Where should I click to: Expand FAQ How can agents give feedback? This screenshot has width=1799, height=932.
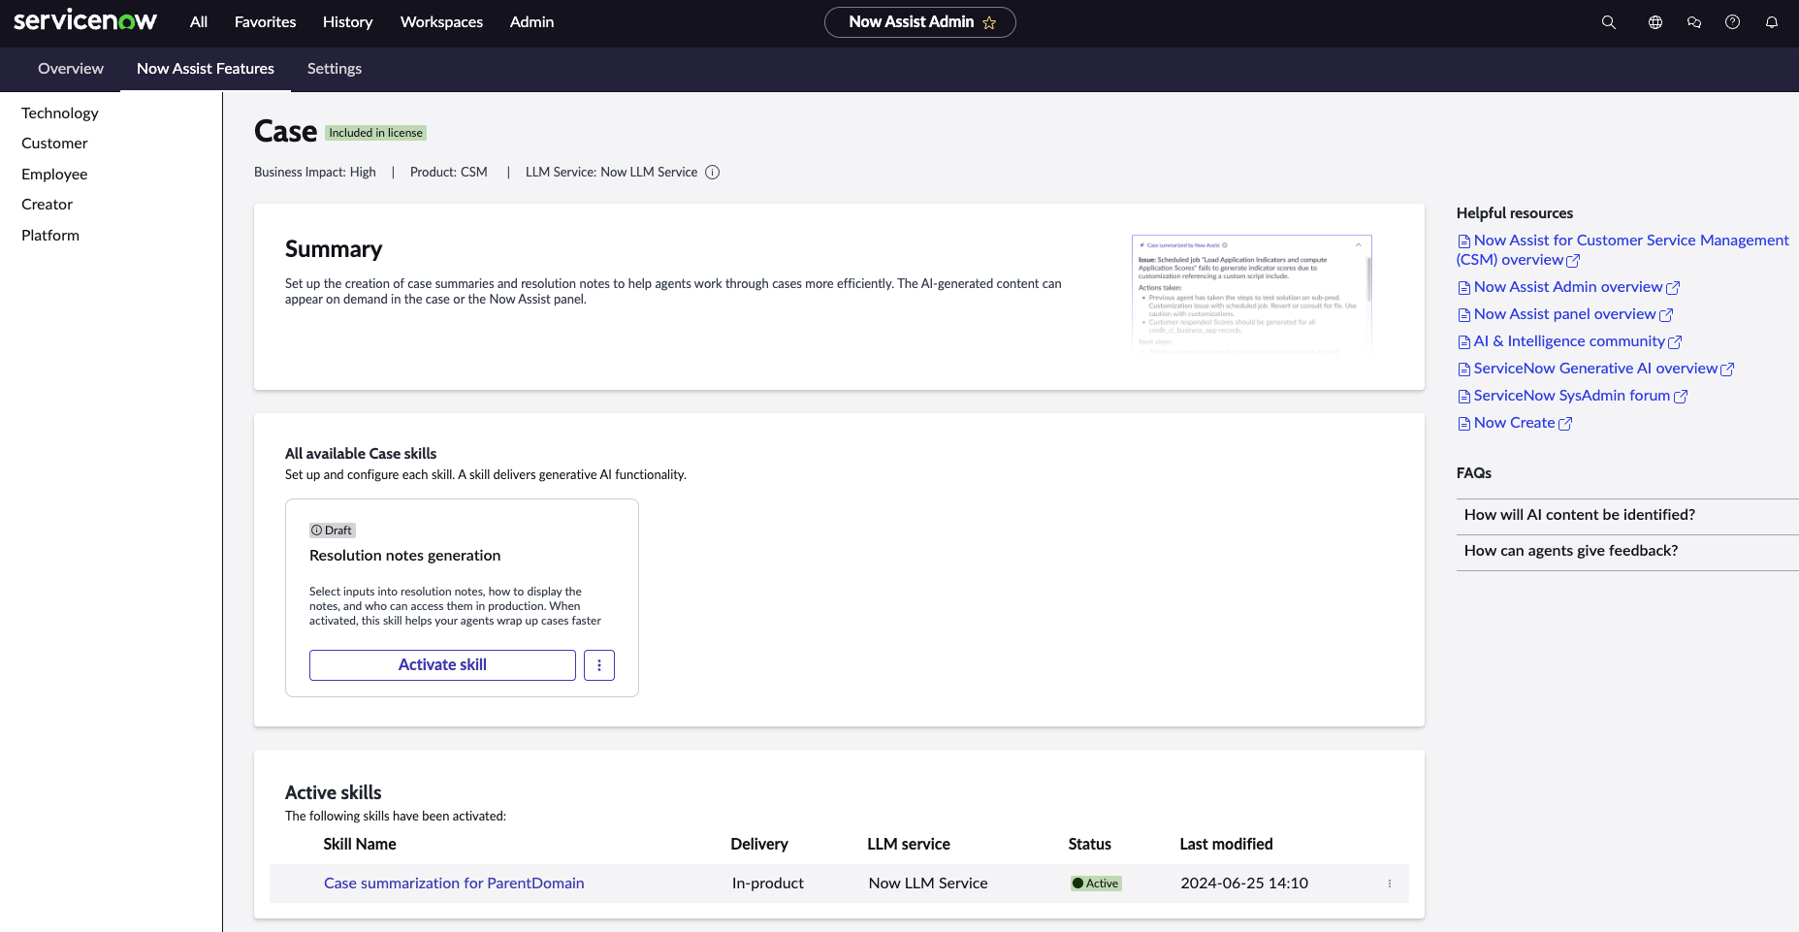[x=1627, y=552]
